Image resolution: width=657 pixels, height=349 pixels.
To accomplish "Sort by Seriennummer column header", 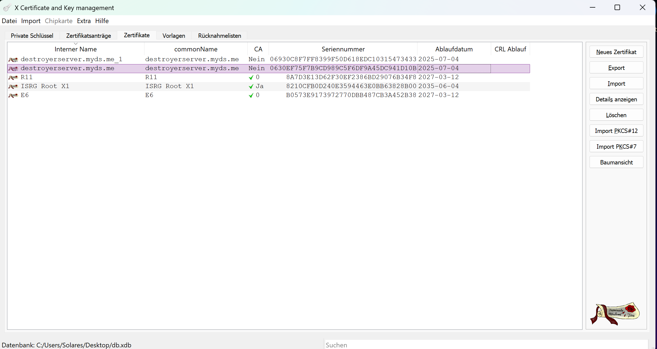I will pyautogui.click(x=343, y=49).
